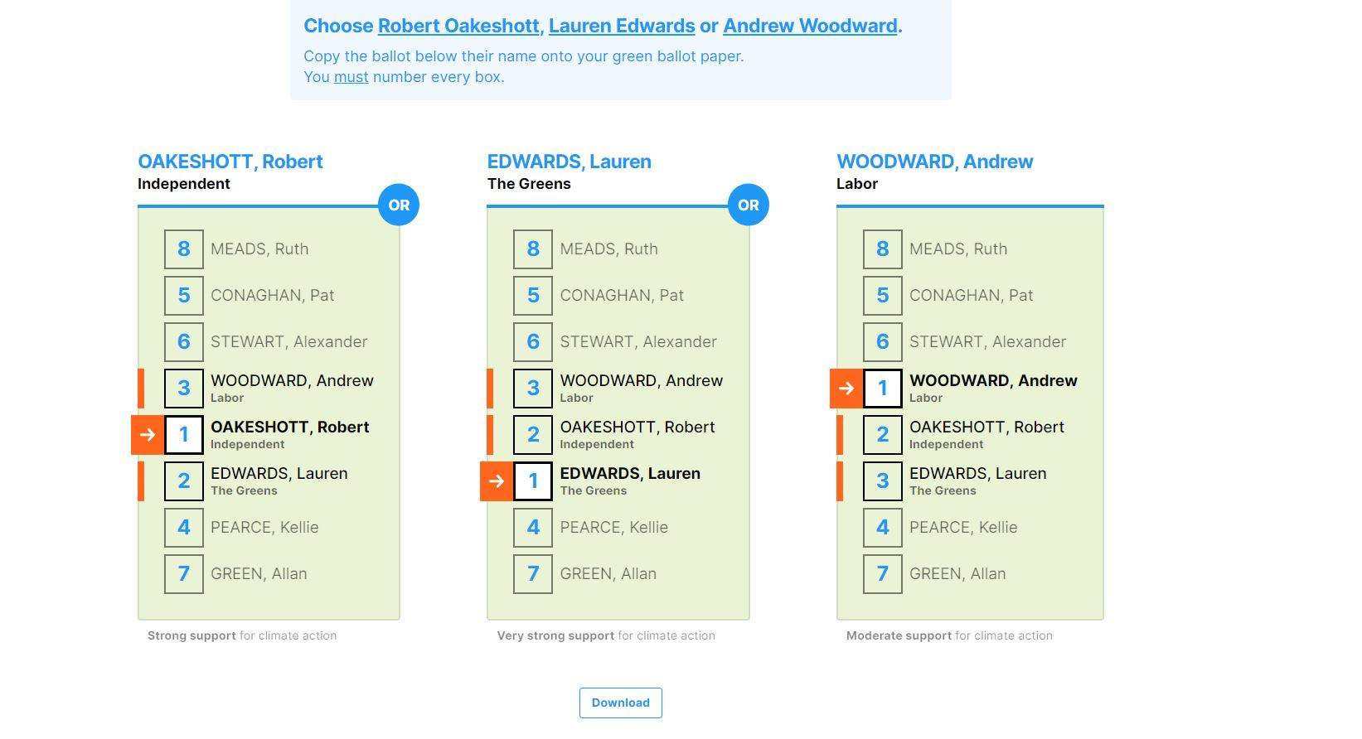
Task: Click PEARCE, Kellie in Oakeshott ballot
Action: point(264,528)
